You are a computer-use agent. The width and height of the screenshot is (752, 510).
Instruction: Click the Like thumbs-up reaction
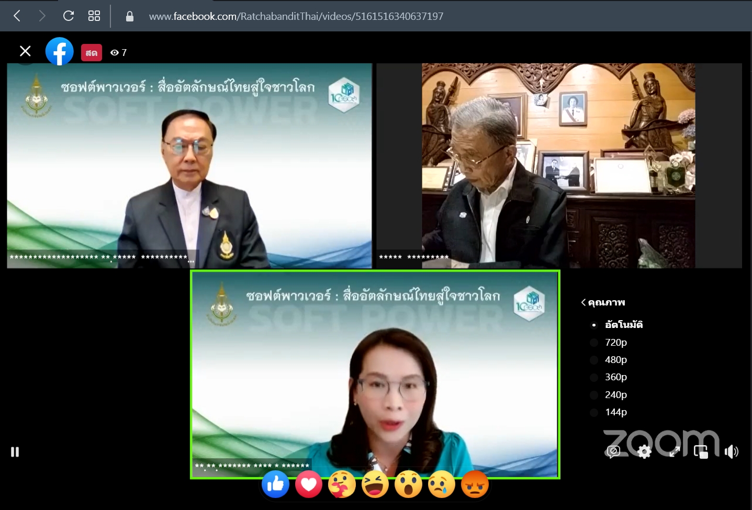[275, 484]
